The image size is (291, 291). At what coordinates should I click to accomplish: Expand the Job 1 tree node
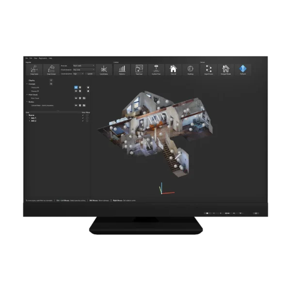(x=29, y=118)
